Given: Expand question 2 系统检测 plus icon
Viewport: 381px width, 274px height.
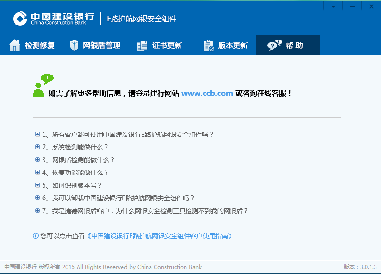Looking at the screenshot, I should pos(37,147).
